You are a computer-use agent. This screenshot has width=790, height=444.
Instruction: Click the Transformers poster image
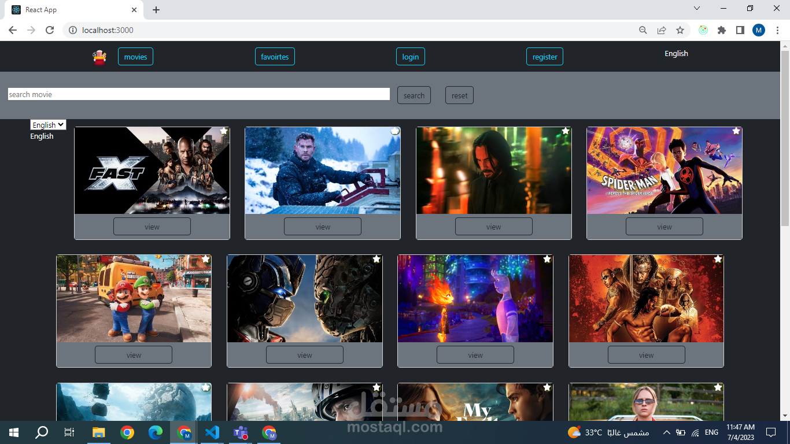point(305,299)
